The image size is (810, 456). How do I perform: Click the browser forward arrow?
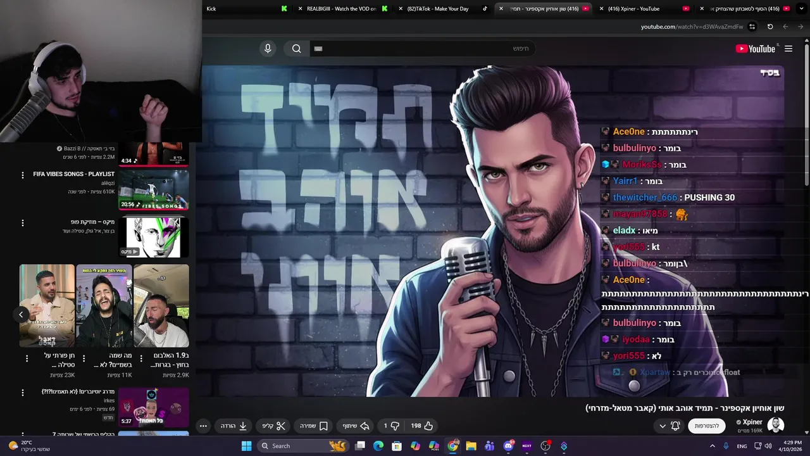801,27
